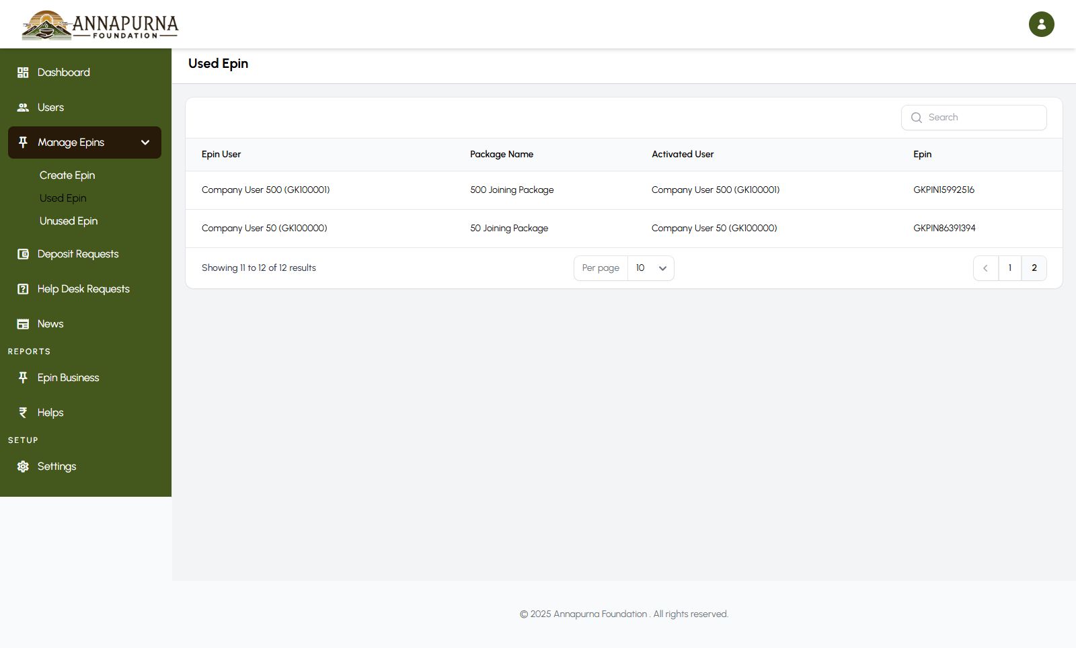Image resolution: width=1076 pixels, height=648 pixels.
Task: Open Help Desk Requests page
Action: 85,289
